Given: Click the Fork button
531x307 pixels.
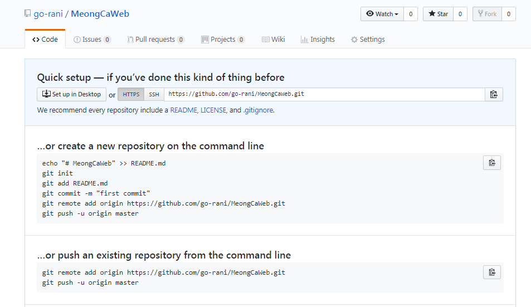Looking at the screenshot, I should pyautogui.click(x=487, y=14).
